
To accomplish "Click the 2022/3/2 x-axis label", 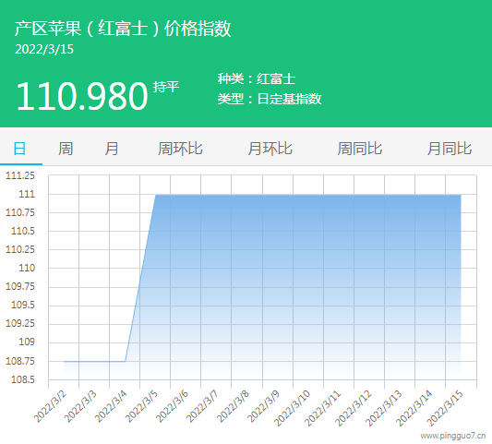I will [x=50, y=406].
